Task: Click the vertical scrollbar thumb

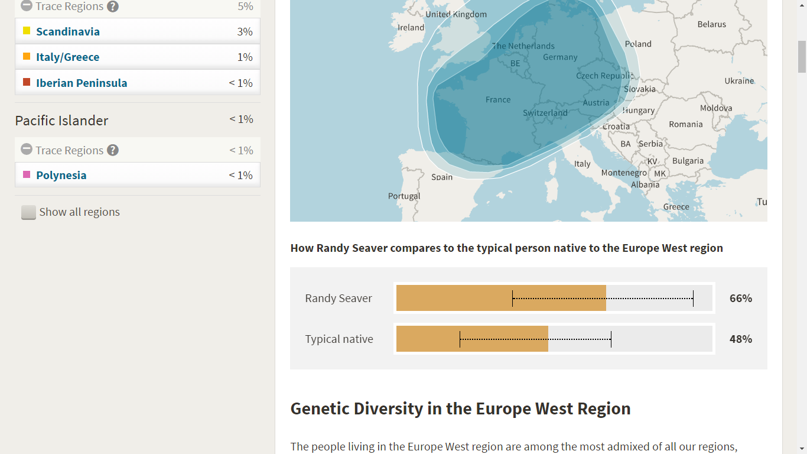Action: coord(802,56)
